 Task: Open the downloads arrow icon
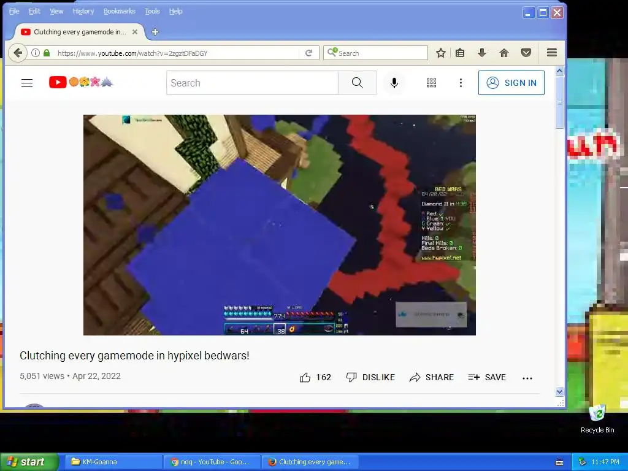pyautogui.click(x=482, y=53)
